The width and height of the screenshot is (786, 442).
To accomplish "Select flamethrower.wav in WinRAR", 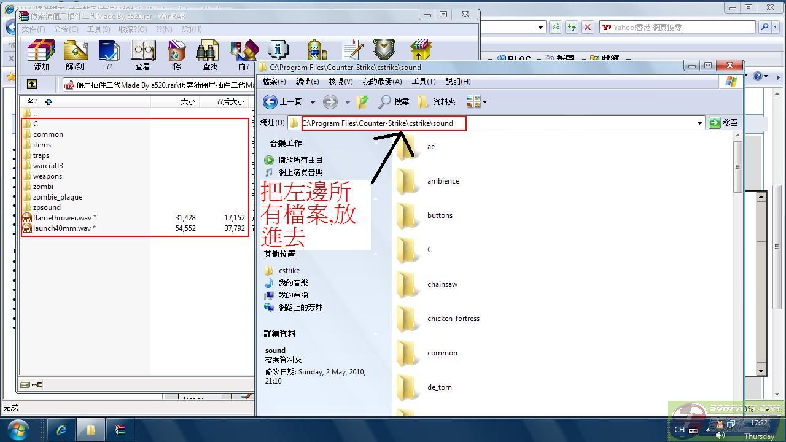I will [x=64, y=217].
